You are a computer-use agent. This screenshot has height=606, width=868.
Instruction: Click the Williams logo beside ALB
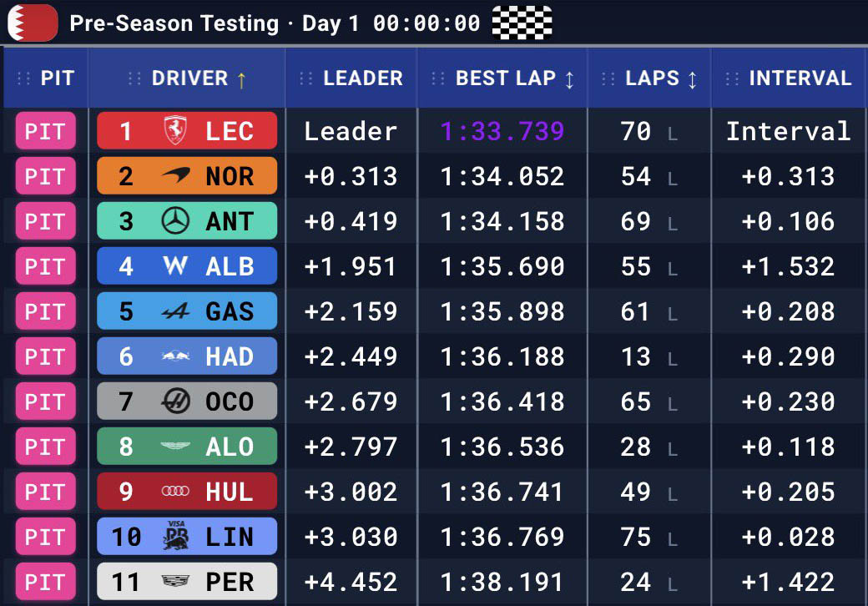(174, 266)
